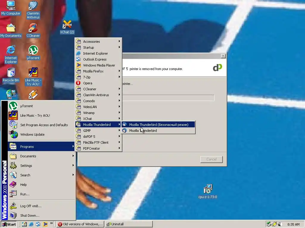Image resolution: width=305 pixels, height=228 pixels.
Task: Choose Shut Down... in Start menu
Action: (x=41, y=216)
